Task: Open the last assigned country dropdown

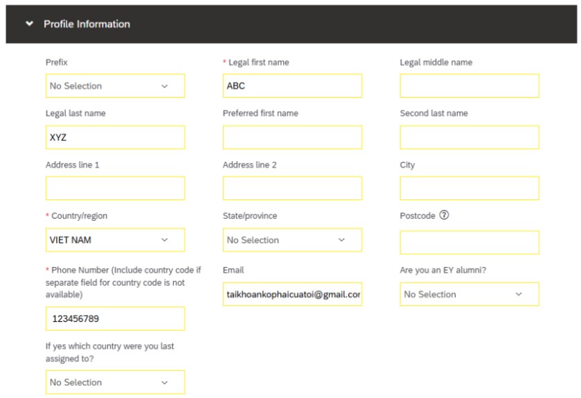Action: pos(115,382)
